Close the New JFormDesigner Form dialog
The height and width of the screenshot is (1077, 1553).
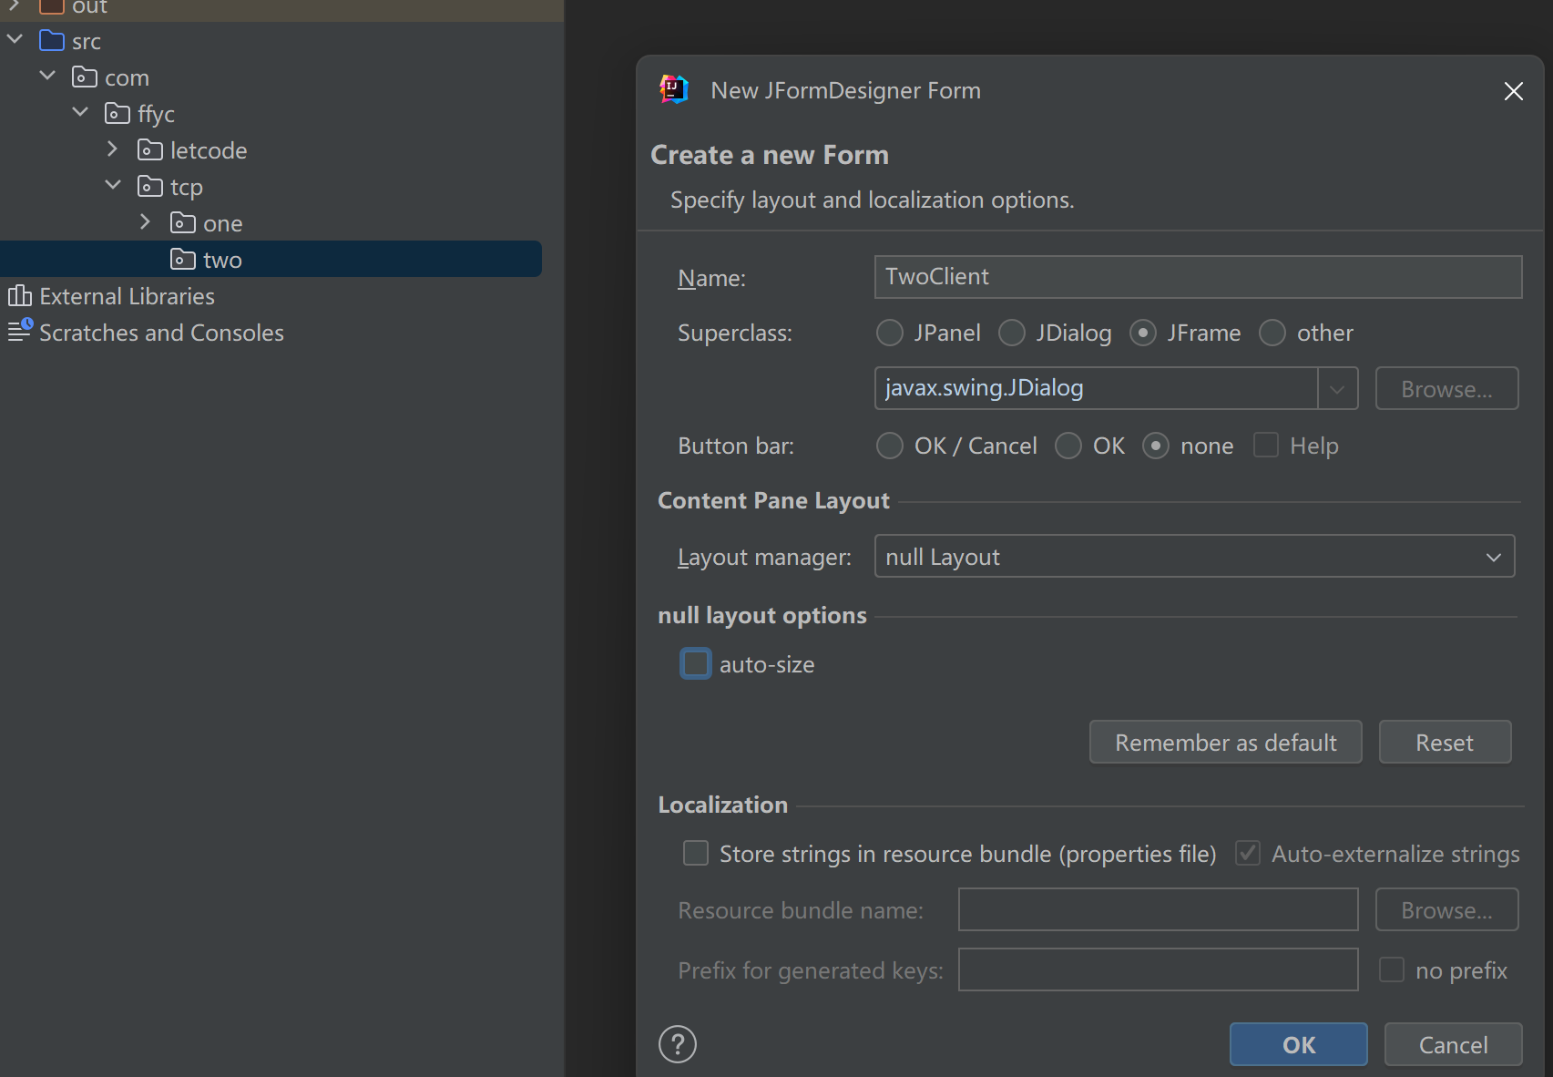(x=1514, y=91)
